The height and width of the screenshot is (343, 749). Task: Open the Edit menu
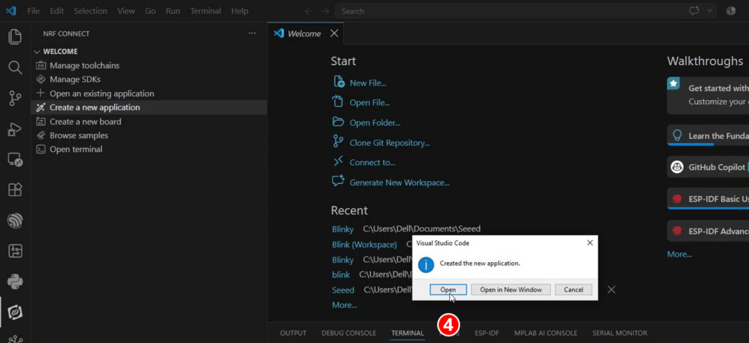[56, 11]
